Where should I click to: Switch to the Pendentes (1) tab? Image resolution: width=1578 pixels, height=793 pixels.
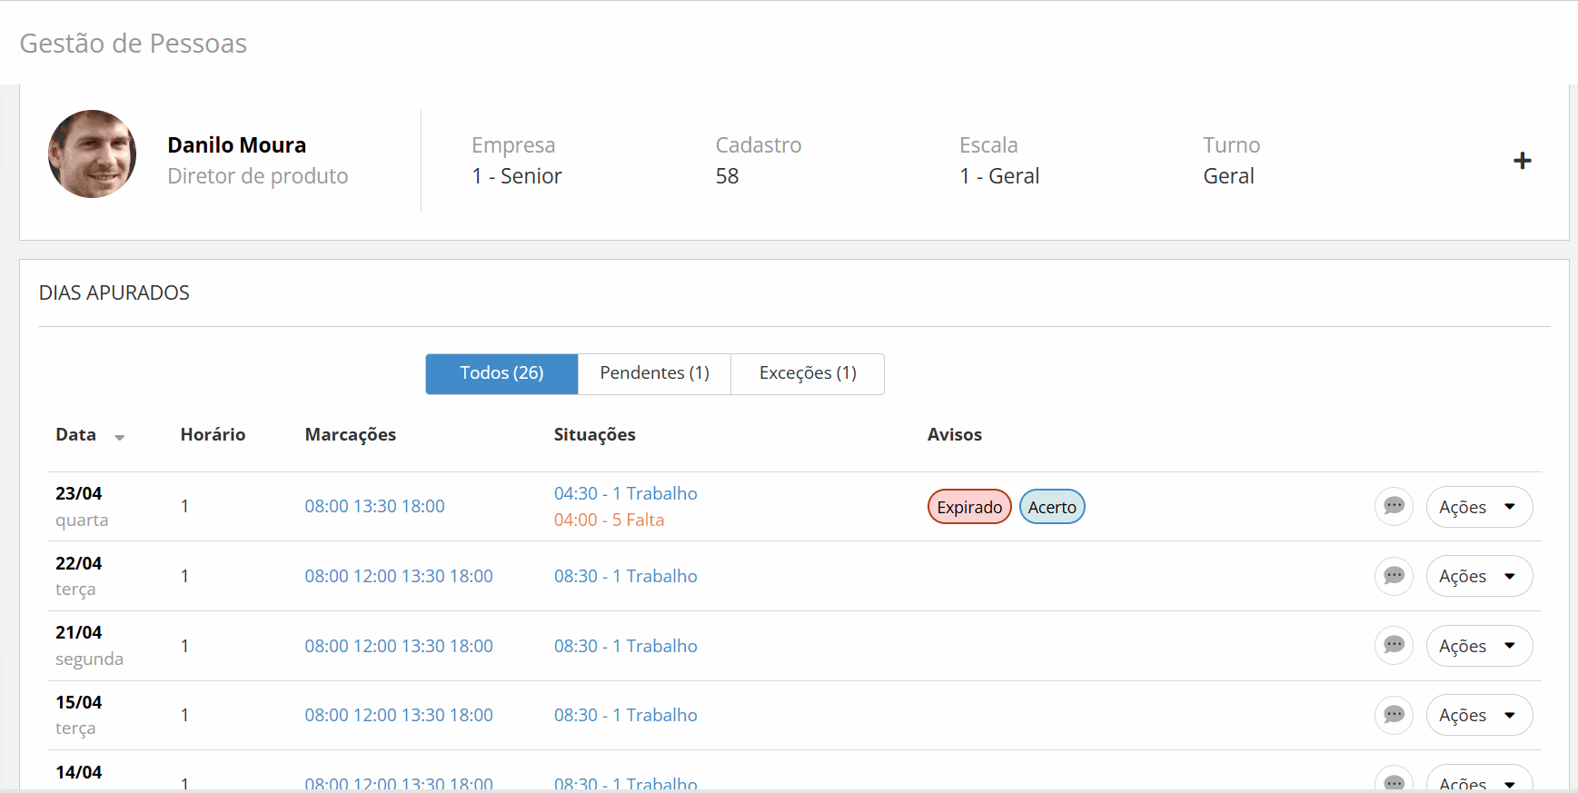click(654, 373)
